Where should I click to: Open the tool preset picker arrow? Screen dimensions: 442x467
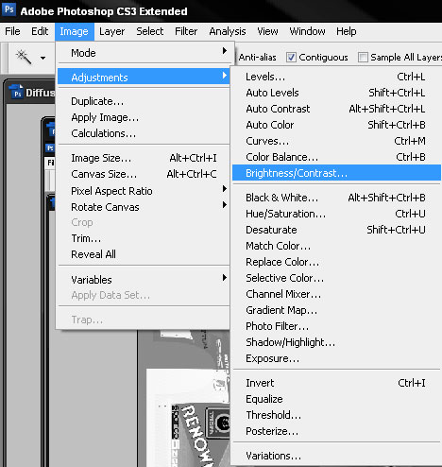pyautogui.click(x=42, y=58)
